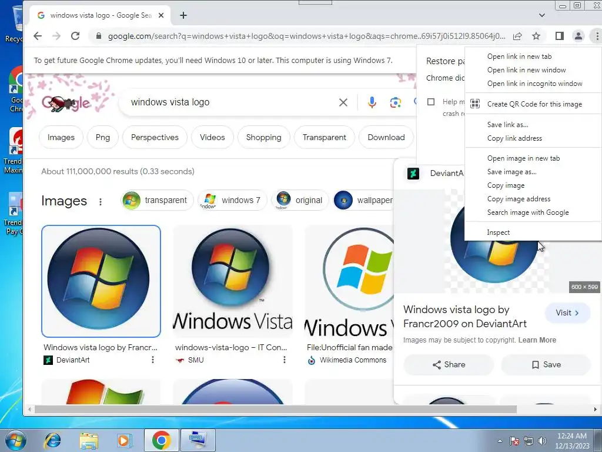602x452 pixels.
Task: Tick the Help make Chrome better checkbox
Action: tap(431, 102)
